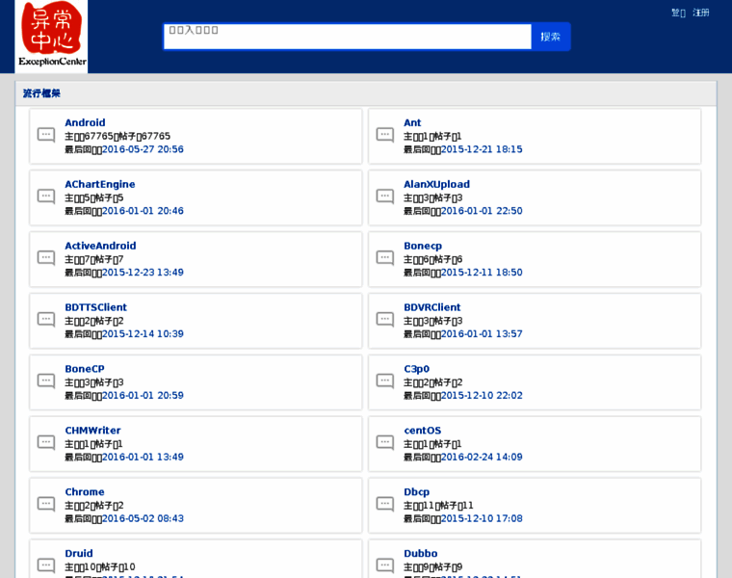Image resolution: width=732 pixels, height=578 pixels.
Task: Open last reply 2016-01-01 22:50
Action: (482, 211)
